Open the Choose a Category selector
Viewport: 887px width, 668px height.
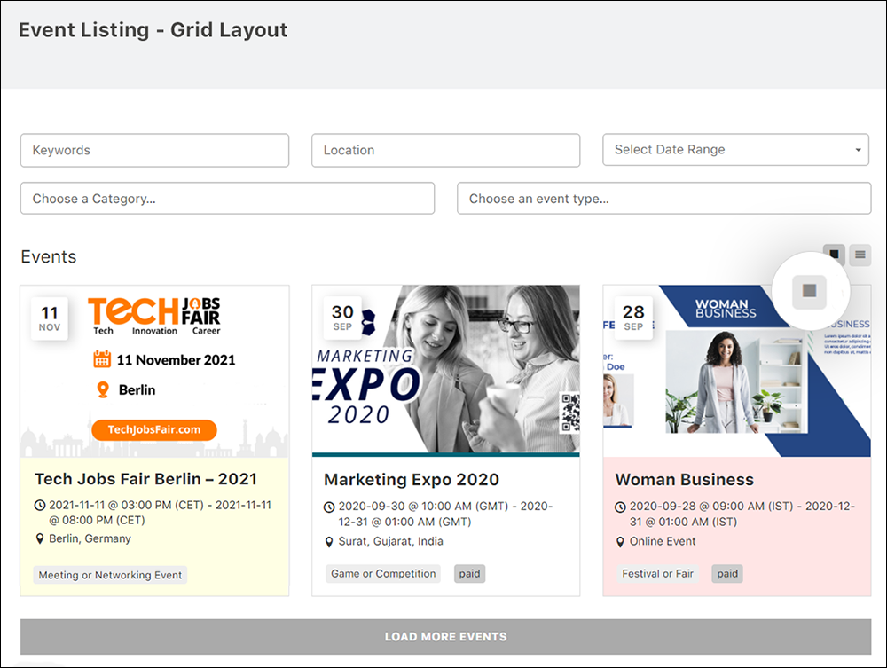click(x=227, y=199)
